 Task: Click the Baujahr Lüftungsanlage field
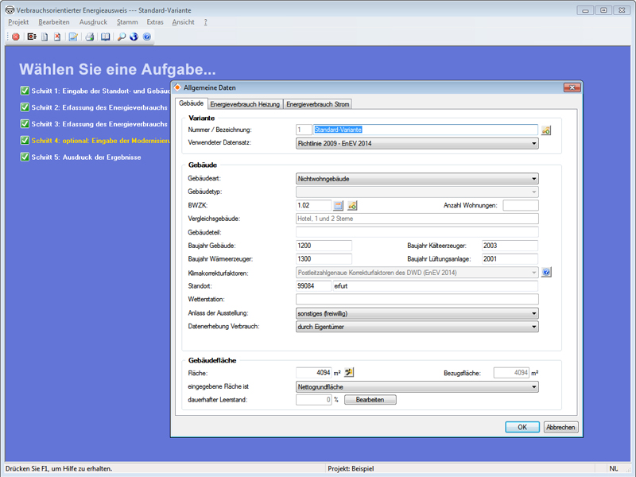point(510,259)
